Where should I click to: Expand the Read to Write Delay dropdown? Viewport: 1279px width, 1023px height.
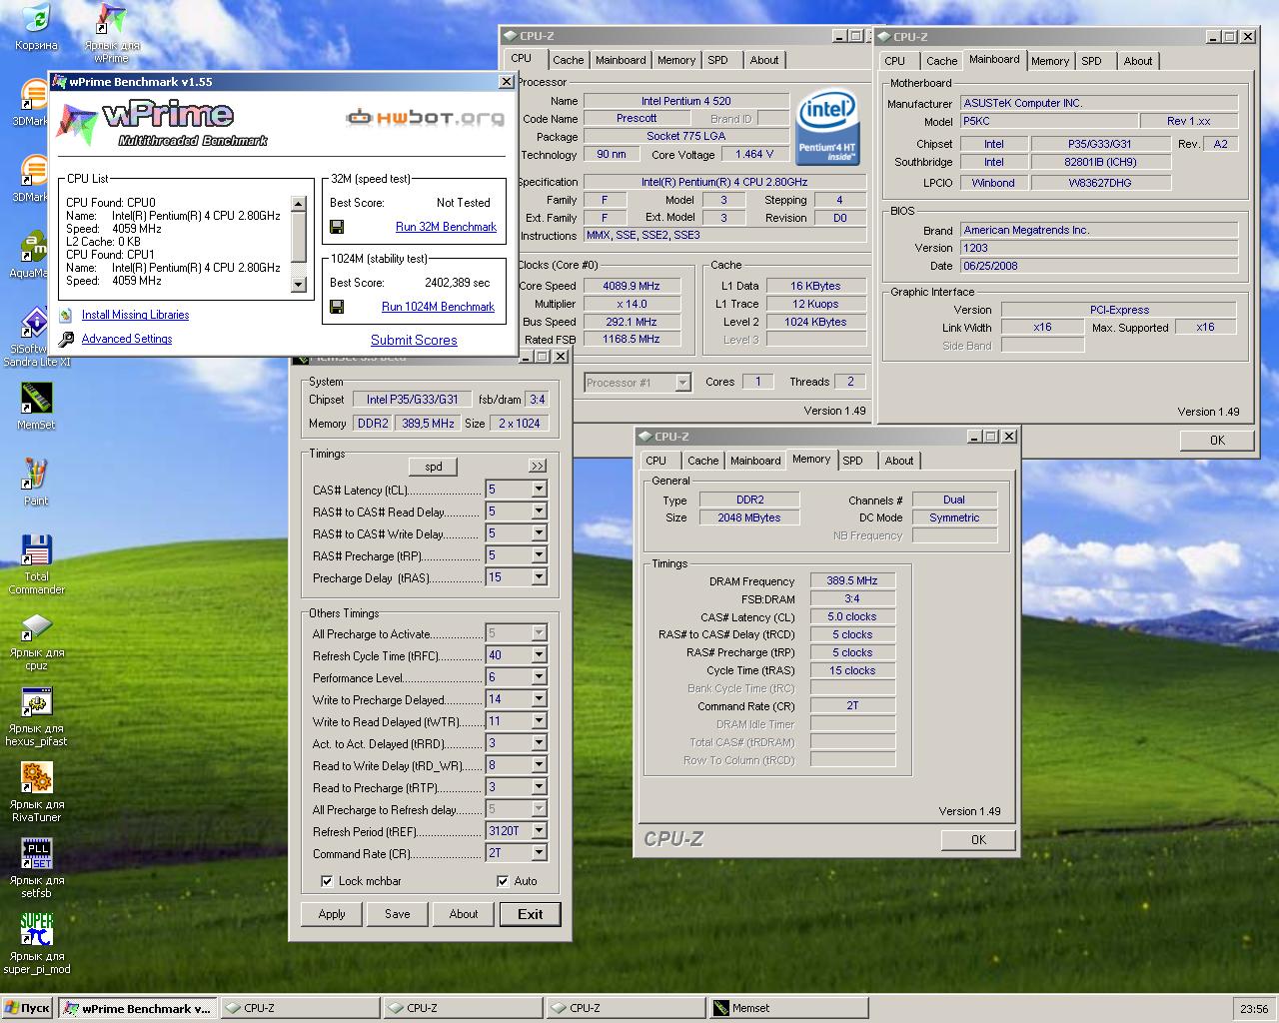click(x=539, y=765)
